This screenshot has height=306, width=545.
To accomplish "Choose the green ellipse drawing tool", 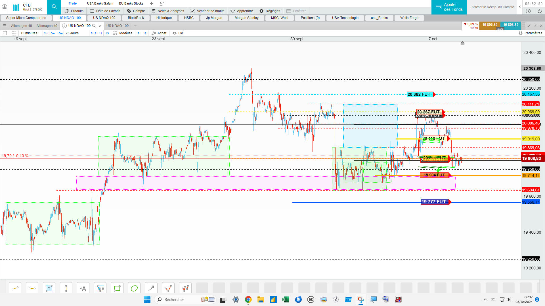I will pyautogui.click(x=134, y=288).
